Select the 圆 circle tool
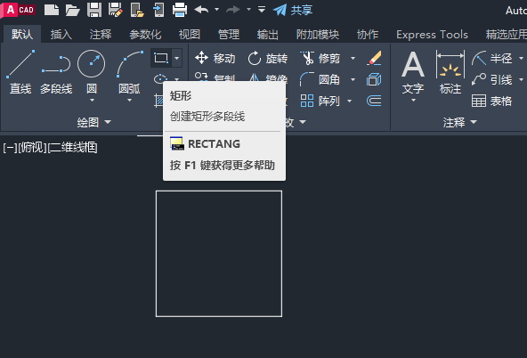The height and width of the screenshot is (358, 527). (92, 71)
